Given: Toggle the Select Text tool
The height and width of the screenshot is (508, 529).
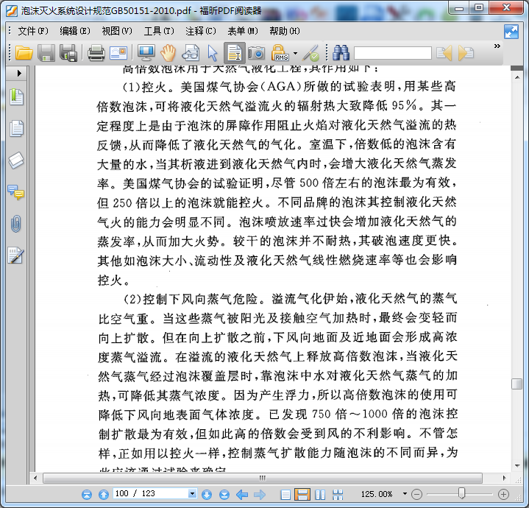Looking at the screenshot, I should pos(235,53).
